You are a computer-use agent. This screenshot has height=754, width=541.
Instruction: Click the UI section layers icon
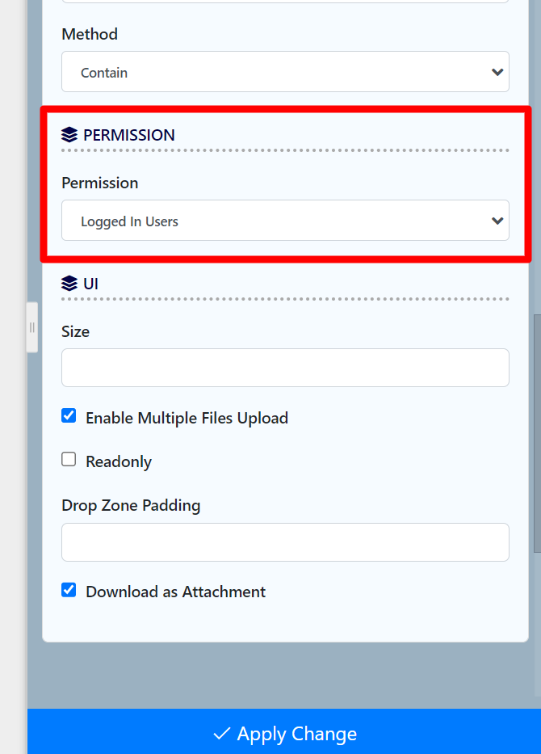click(x=69, y=284)
